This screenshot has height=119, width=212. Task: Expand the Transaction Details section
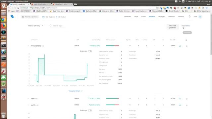pyautogui.click(x=76, y=91)
